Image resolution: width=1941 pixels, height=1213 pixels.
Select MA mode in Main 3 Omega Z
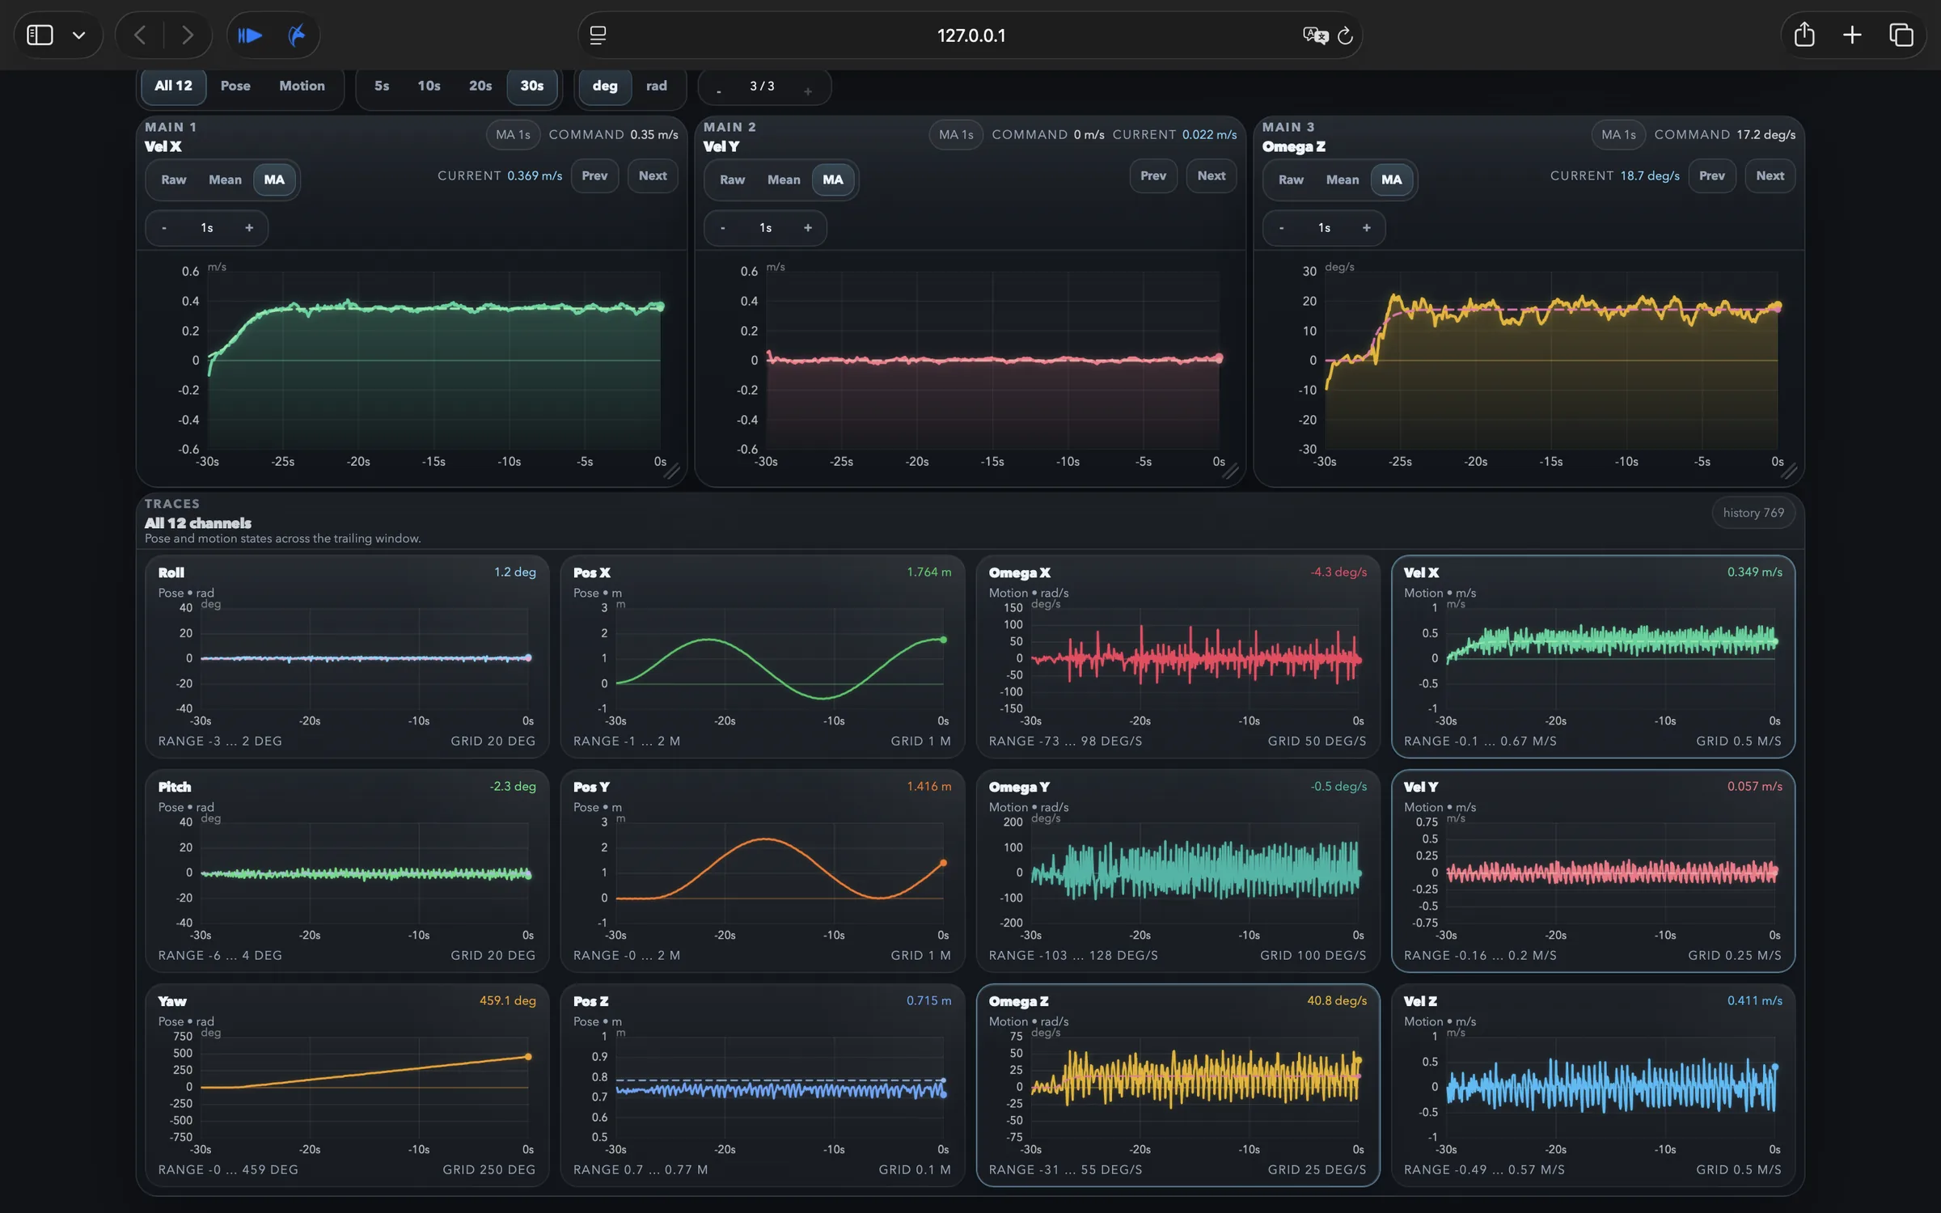coord(1392,180)
